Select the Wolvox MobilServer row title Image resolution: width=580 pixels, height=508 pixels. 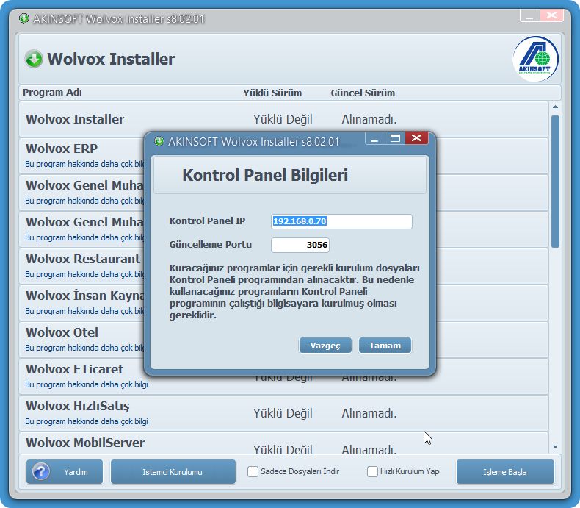click(85, 443)
